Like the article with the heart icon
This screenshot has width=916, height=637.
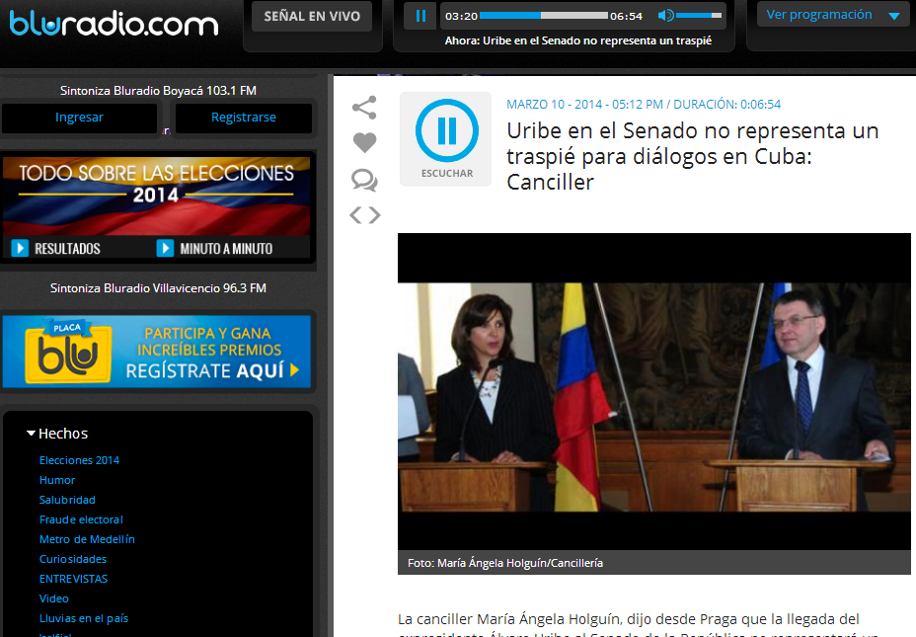click(364, 142)
